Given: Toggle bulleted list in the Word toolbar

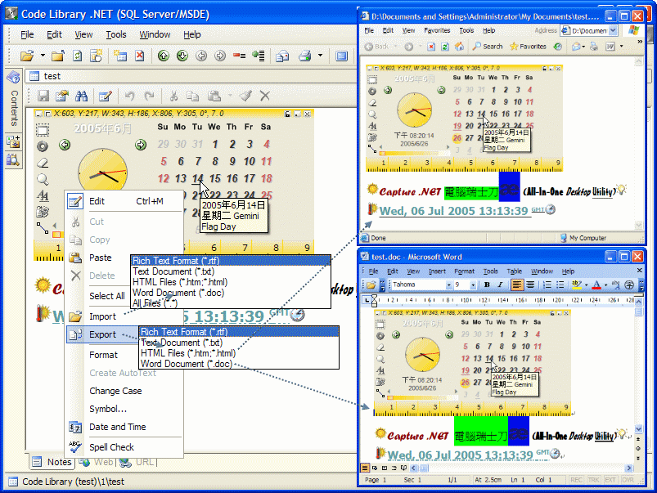Looking at the screenshot, I should [560, 285].
